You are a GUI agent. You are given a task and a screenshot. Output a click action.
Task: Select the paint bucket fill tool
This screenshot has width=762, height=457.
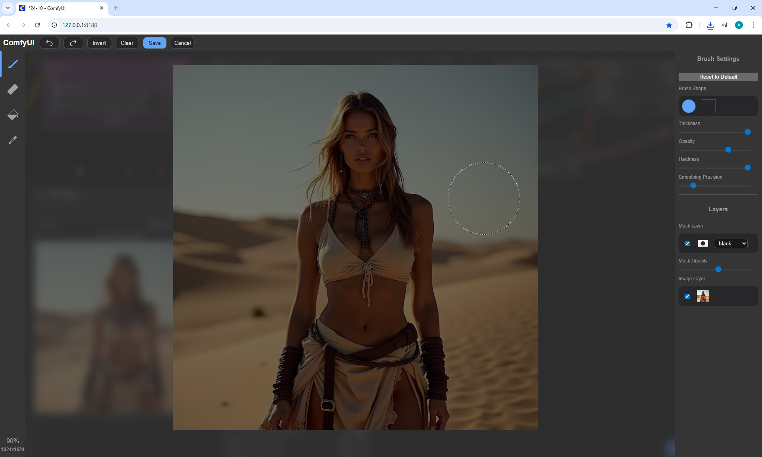coord(13,115)
